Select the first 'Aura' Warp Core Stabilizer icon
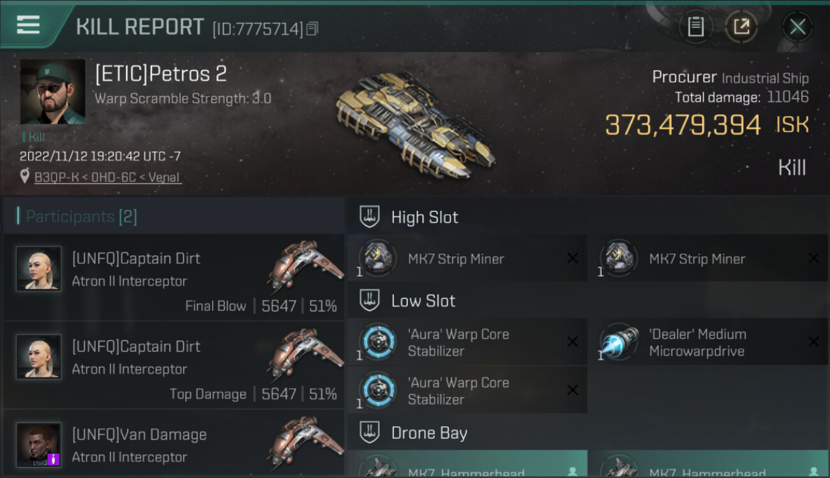 coord(377,342)
